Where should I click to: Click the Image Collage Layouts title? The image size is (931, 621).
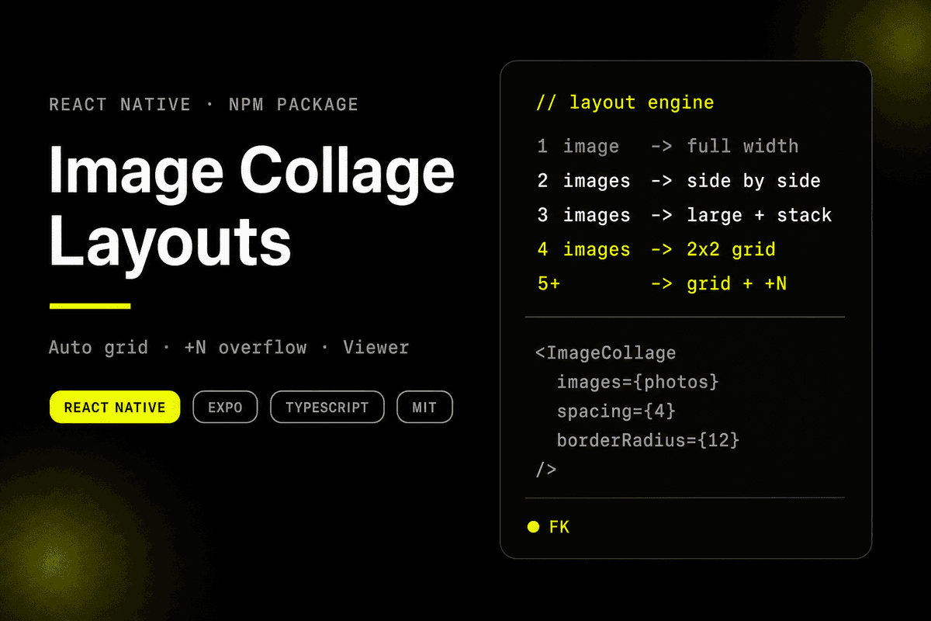tap(251, 205)
